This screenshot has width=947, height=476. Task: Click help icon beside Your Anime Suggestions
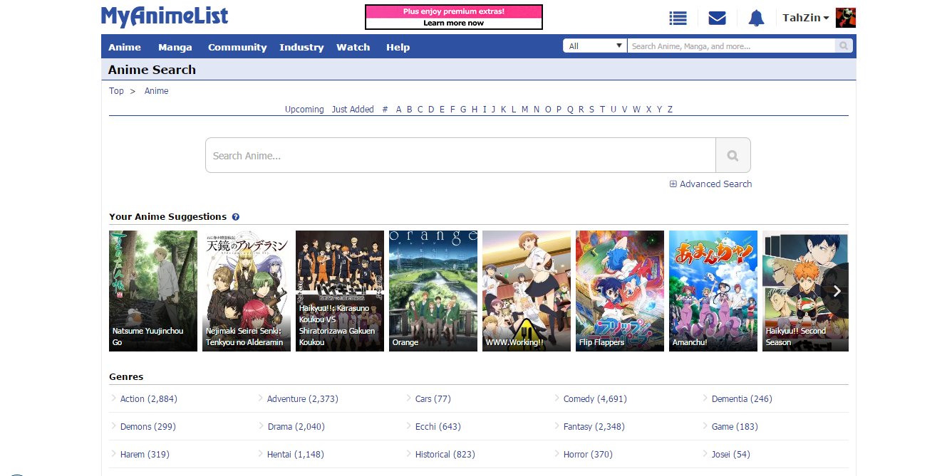point(236,217)
